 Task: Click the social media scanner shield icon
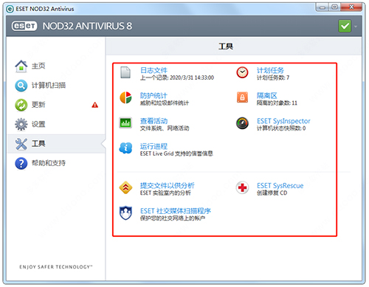pyautogui.click(x=125, y=213)
